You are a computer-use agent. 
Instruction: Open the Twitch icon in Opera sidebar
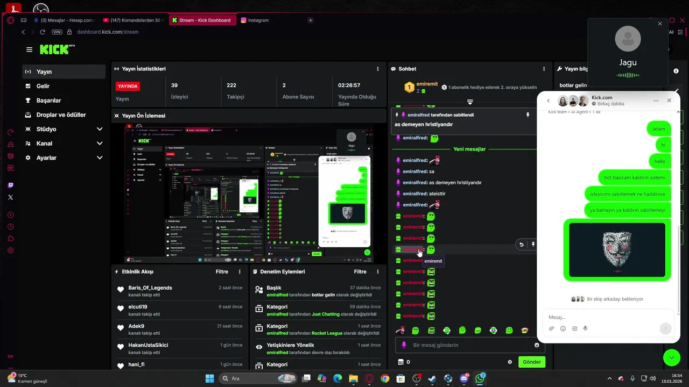pos(11,185)
